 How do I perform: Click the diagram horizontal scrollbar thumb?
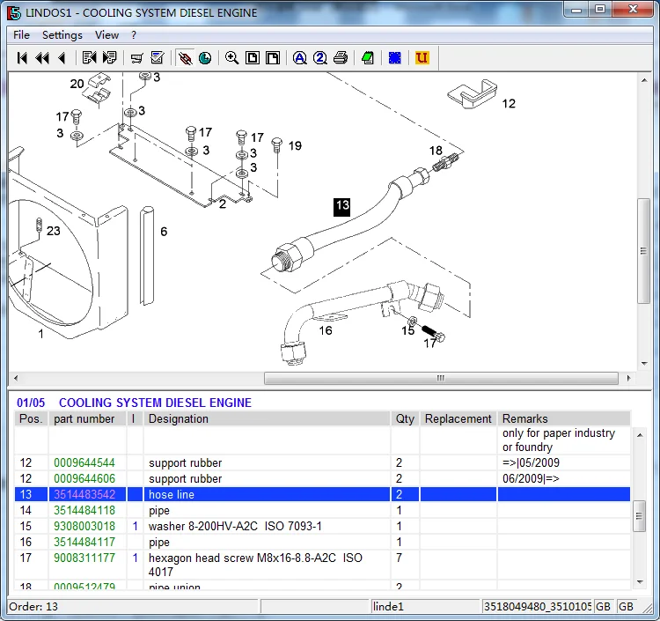click(441, 379)
